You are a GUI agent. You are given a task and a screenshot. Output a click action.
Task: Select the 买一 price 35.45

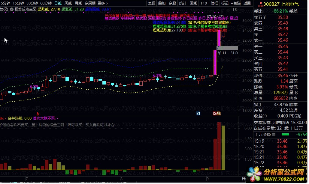(x=283, y=46)
